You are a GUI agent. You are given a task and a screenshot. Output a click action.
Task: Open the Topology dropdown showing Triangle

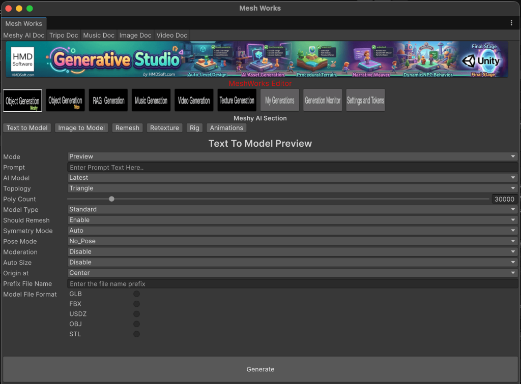click(293, 188)
